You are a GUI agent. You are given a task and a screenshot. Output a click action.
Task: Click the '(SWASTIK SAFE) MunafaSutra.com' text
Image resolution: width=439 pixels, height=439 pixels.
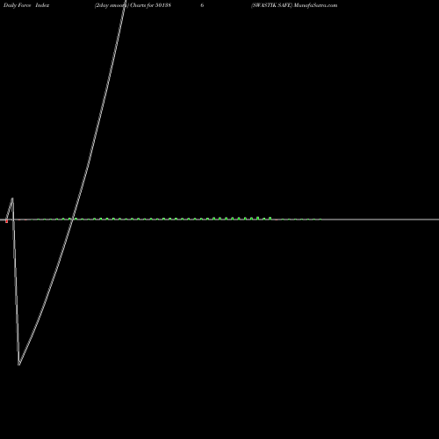[x=294, y=5]
